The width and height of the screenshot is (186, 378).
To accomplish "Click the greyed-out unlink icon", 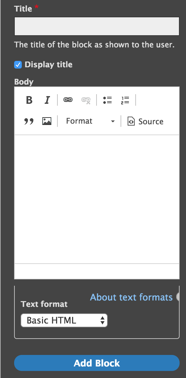I will (x=86, y=100).
